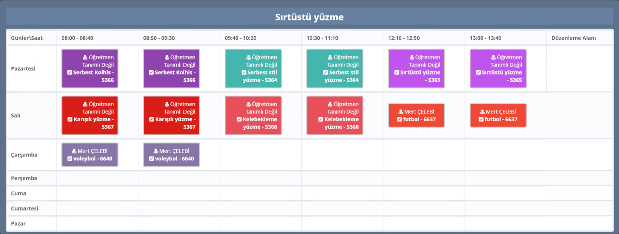Click edit icon on Monday 12:10 Sırtüstü yüzme card
The width and height of the screenshot is (619, 234).
397,73
